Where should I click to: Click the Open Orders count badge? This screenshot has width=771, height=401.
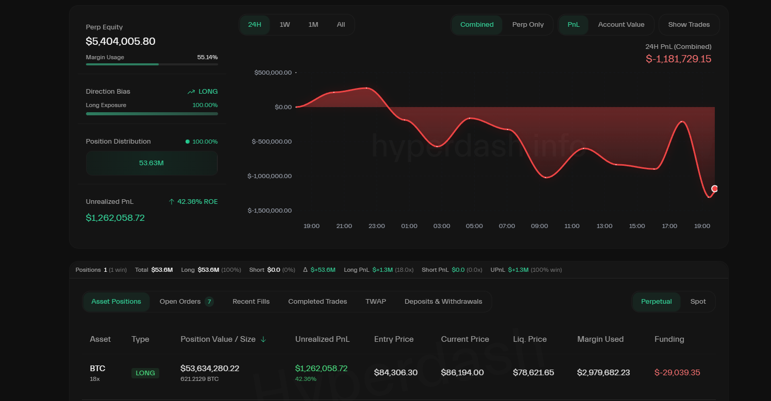(x=209, y=302)
